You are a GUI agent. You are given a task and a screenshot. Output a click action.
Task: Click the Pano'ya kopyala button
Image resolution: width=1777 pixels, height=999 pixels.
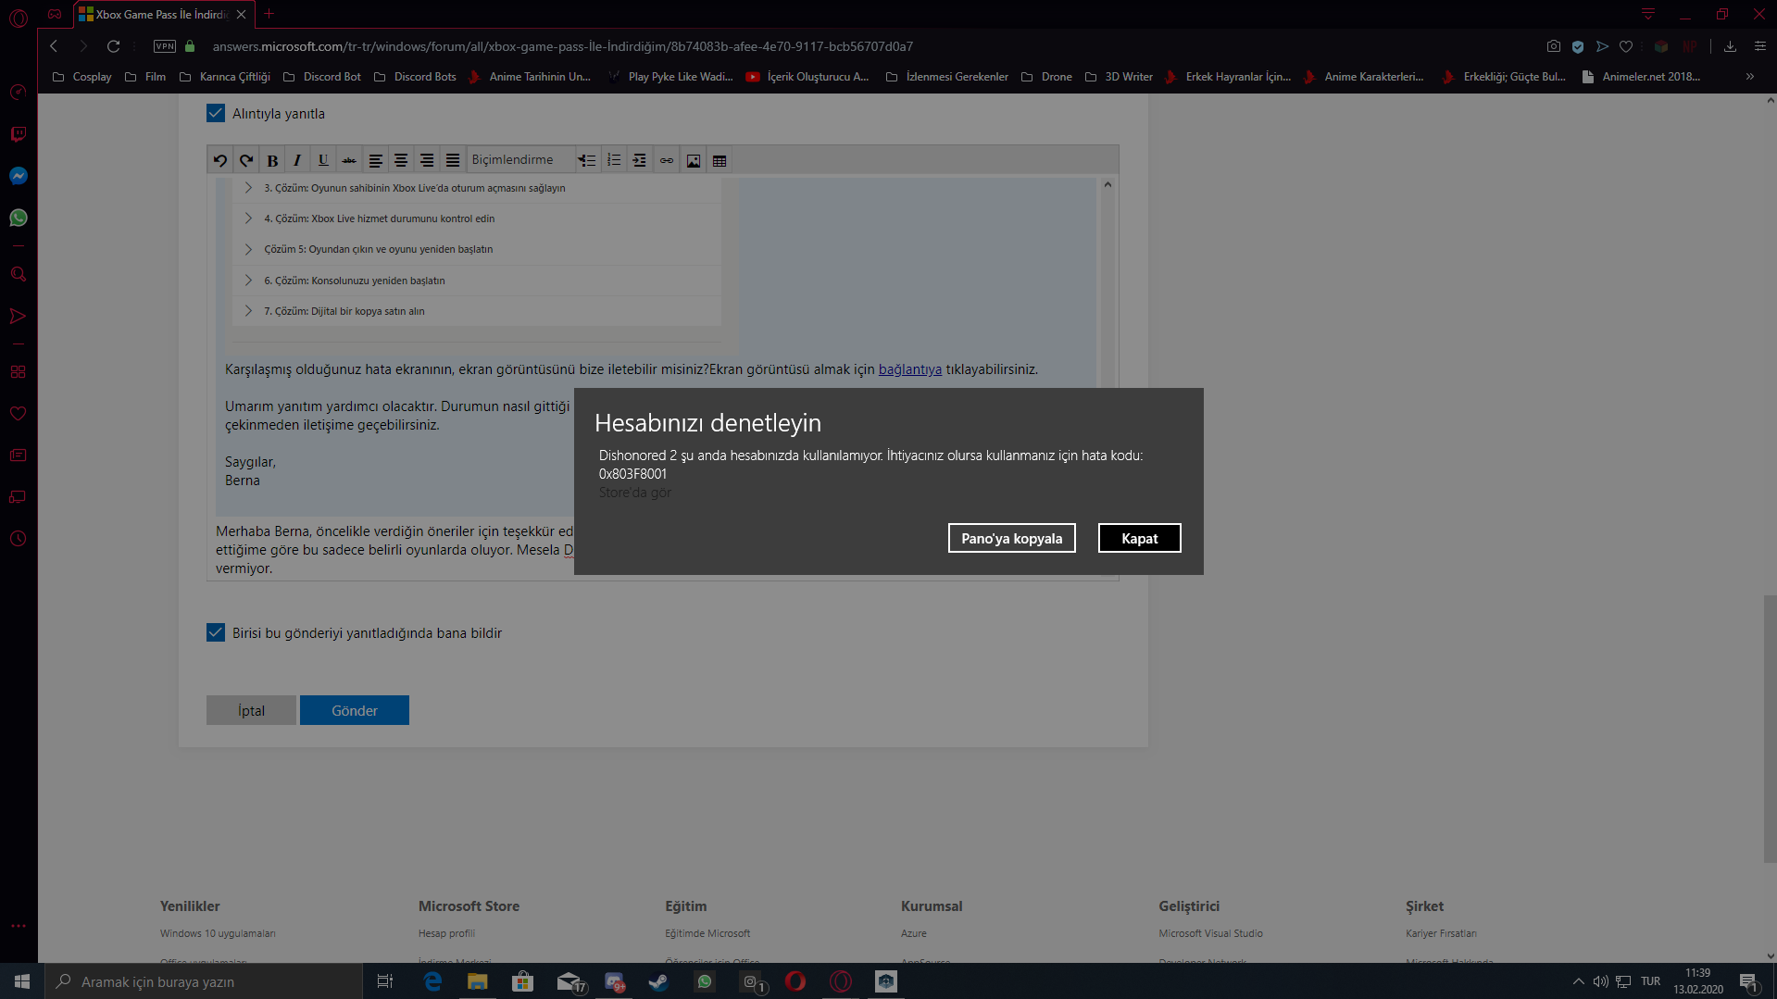(x=1011, y=538)
